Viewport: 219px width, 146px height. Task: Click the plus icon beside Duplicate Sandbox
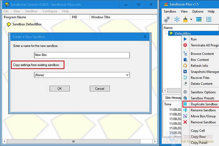[x=185, y=104]
